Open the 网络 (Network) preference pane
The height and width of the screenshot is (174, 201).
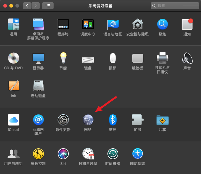88,120
